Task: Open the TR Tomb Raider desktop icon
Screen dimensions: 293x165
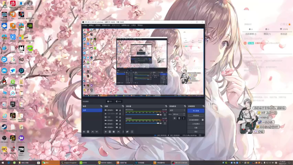Action: [x=21, y=150]
